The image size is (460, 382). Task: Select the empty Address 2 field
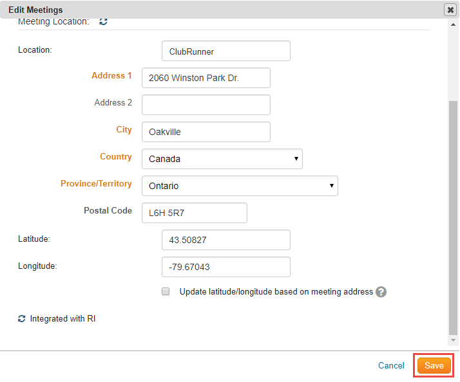[206, 105]
